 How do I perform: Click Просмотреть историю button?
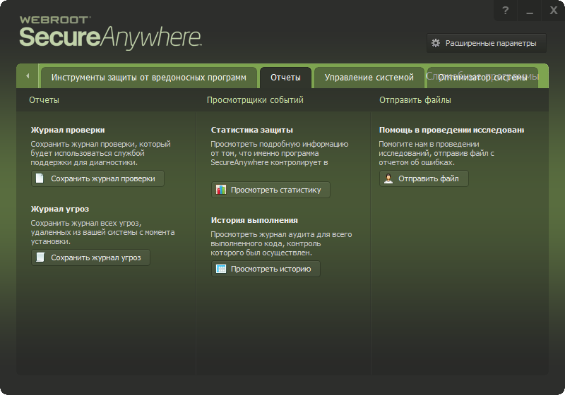266,269
